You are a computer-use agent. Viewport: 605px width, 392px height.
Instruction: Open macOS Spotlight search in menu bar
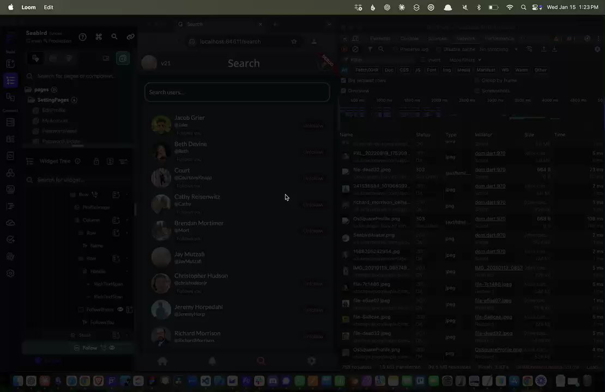click(x=523, y=7)
